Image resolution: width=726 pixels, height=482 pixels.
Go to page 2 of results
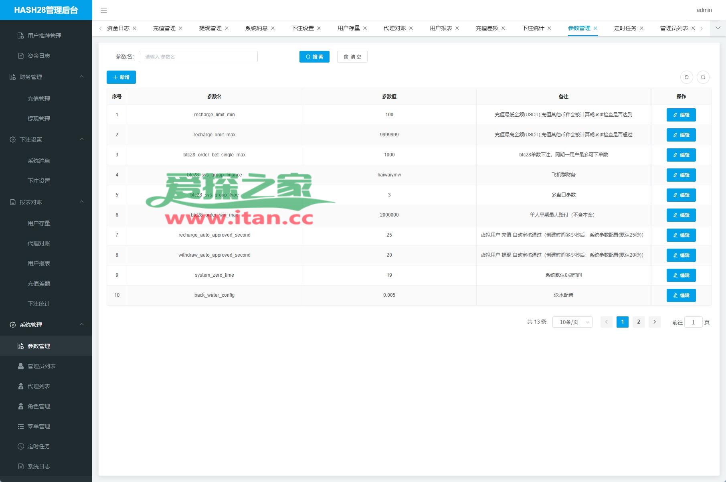click(638, 322)
